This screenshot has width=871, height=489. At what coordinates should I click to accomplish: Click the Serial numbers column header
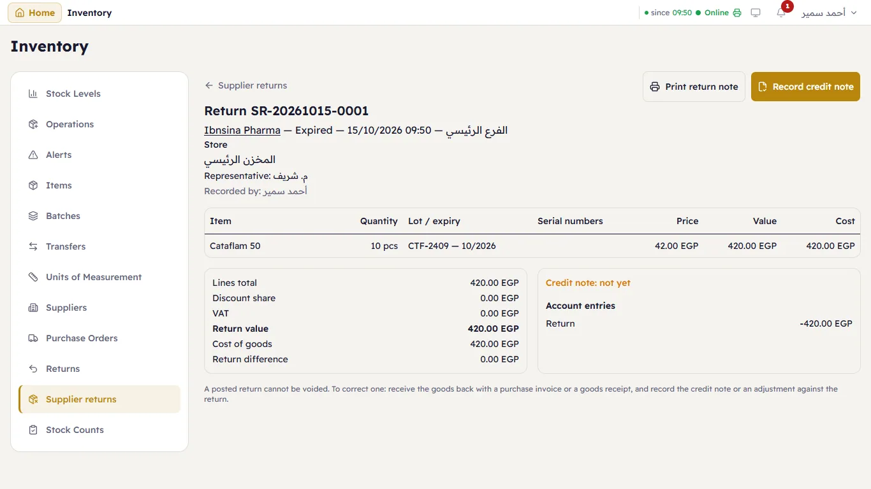click(x=570, y=221)
